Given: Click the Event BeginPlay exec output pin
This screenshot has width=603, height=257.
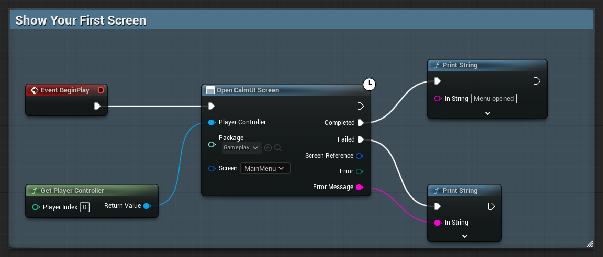Looking at the screenshot, I should [x=97, y=106].
